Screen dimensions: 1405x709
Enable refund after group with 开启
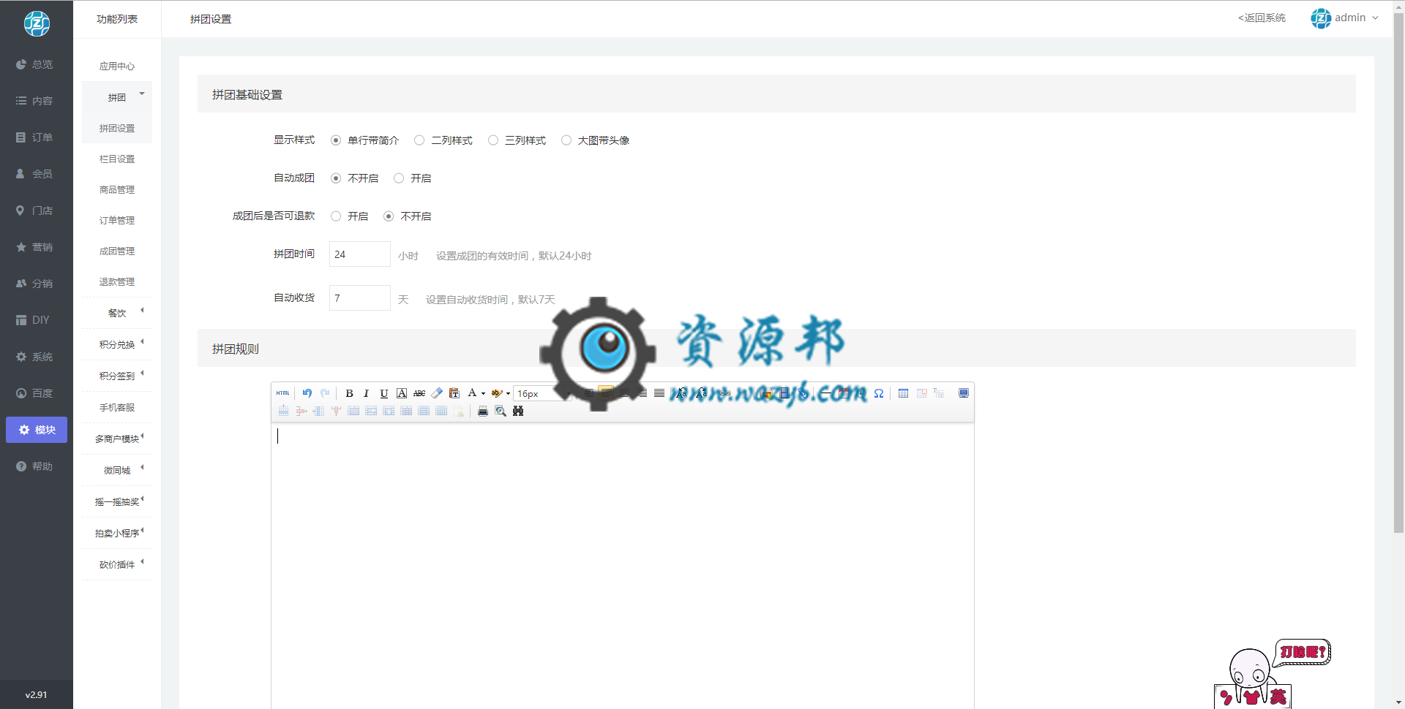click(x=336, y=216)
